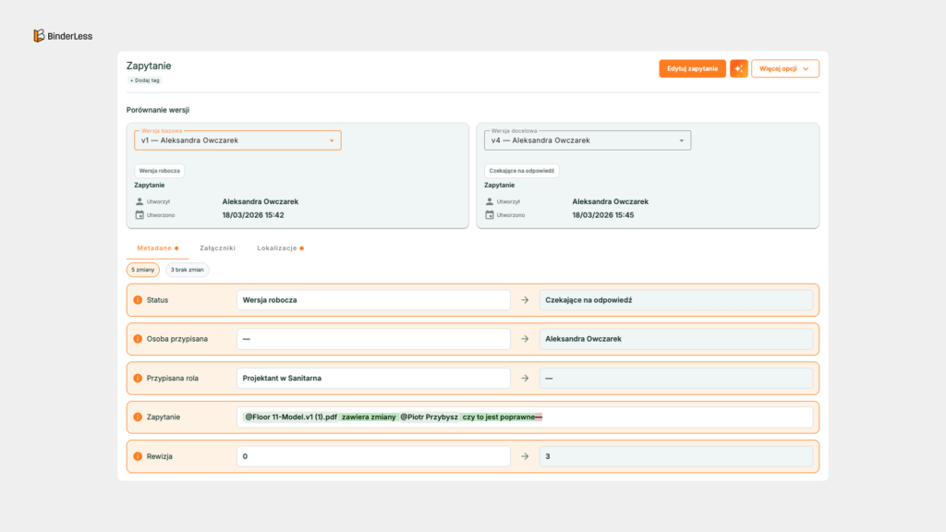
Task: Click the BinderLess logo icon
Action: (39, 36)
